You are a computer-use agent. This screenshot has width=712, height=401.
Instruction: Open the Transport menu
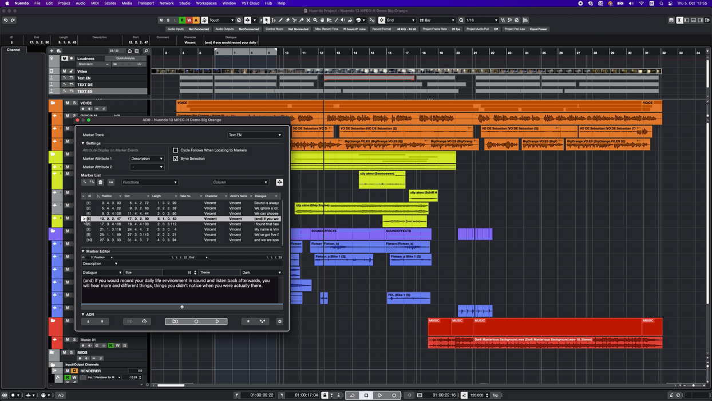click(145, 3)
